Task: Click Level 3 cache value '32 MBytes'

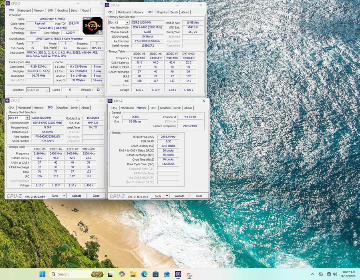Action: click(78, 80)
